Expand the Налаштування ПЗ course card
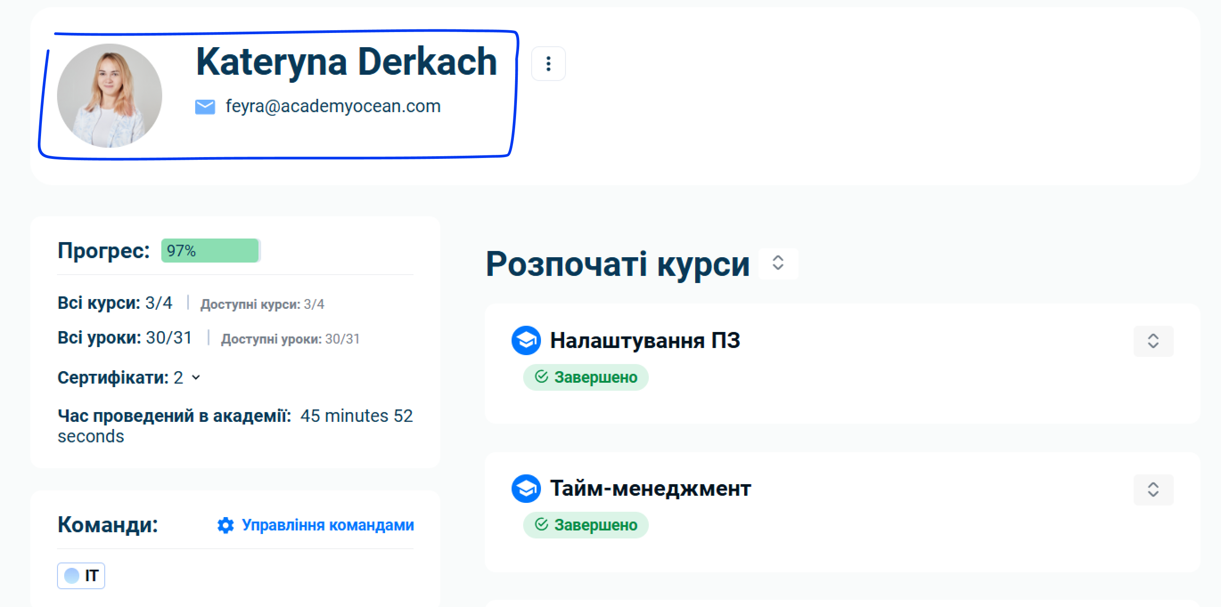 1153,340
